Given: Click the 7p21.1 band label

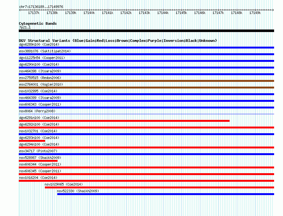Looking at the screenshot, I should pyautogui.click(x=25, y=27).
